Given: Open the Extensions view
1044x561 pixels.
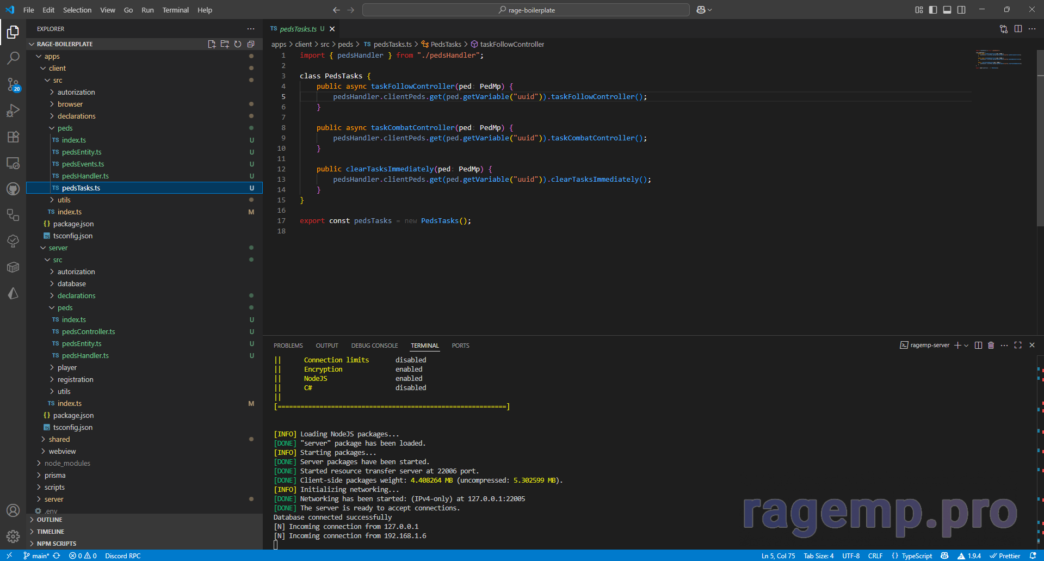Looking at the screenshot, I should point(13,137).
